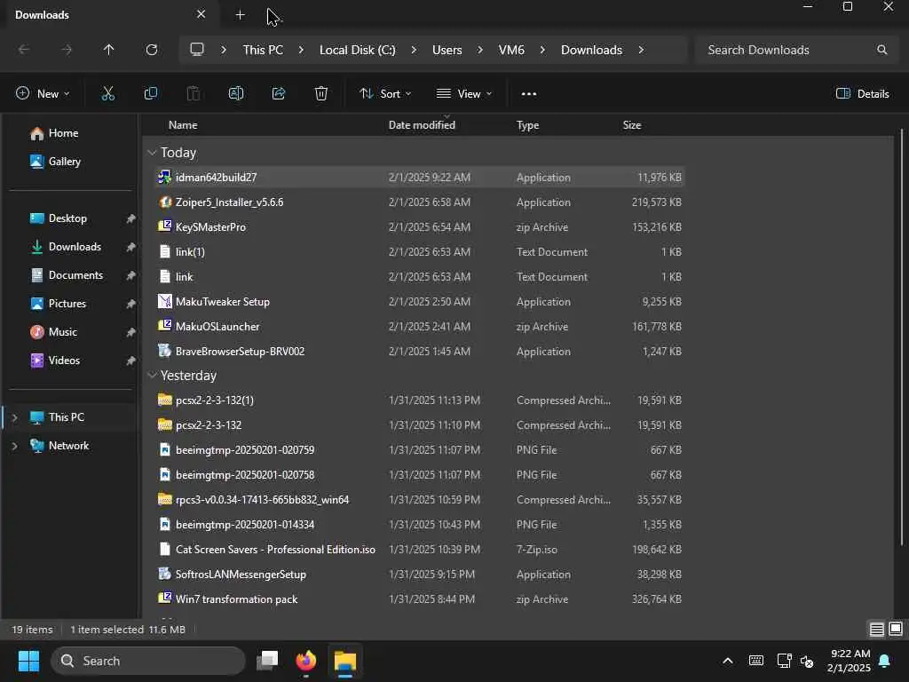Click the Copy icon in toolbar

point(151,93)
